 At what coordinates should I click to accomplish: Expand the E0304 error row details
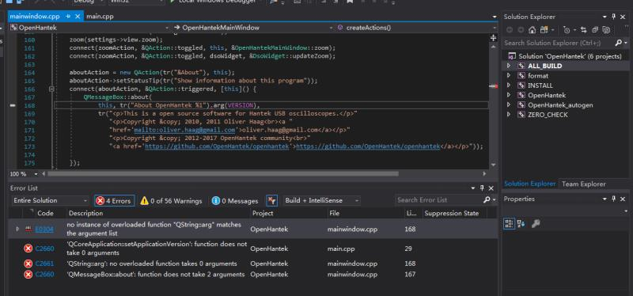click(17, 229)
